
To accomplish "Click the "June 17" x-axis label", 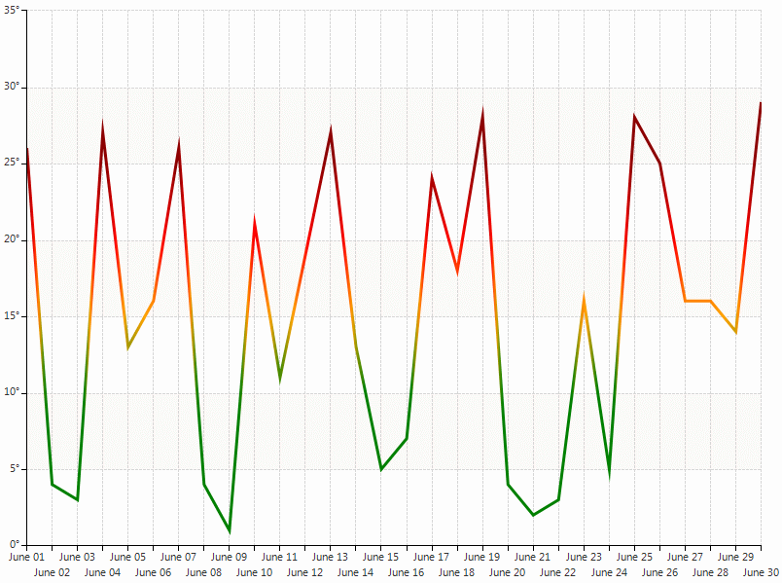I will 432,557.
